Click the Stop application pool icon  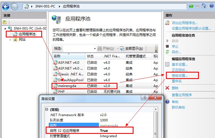[167, 46]
